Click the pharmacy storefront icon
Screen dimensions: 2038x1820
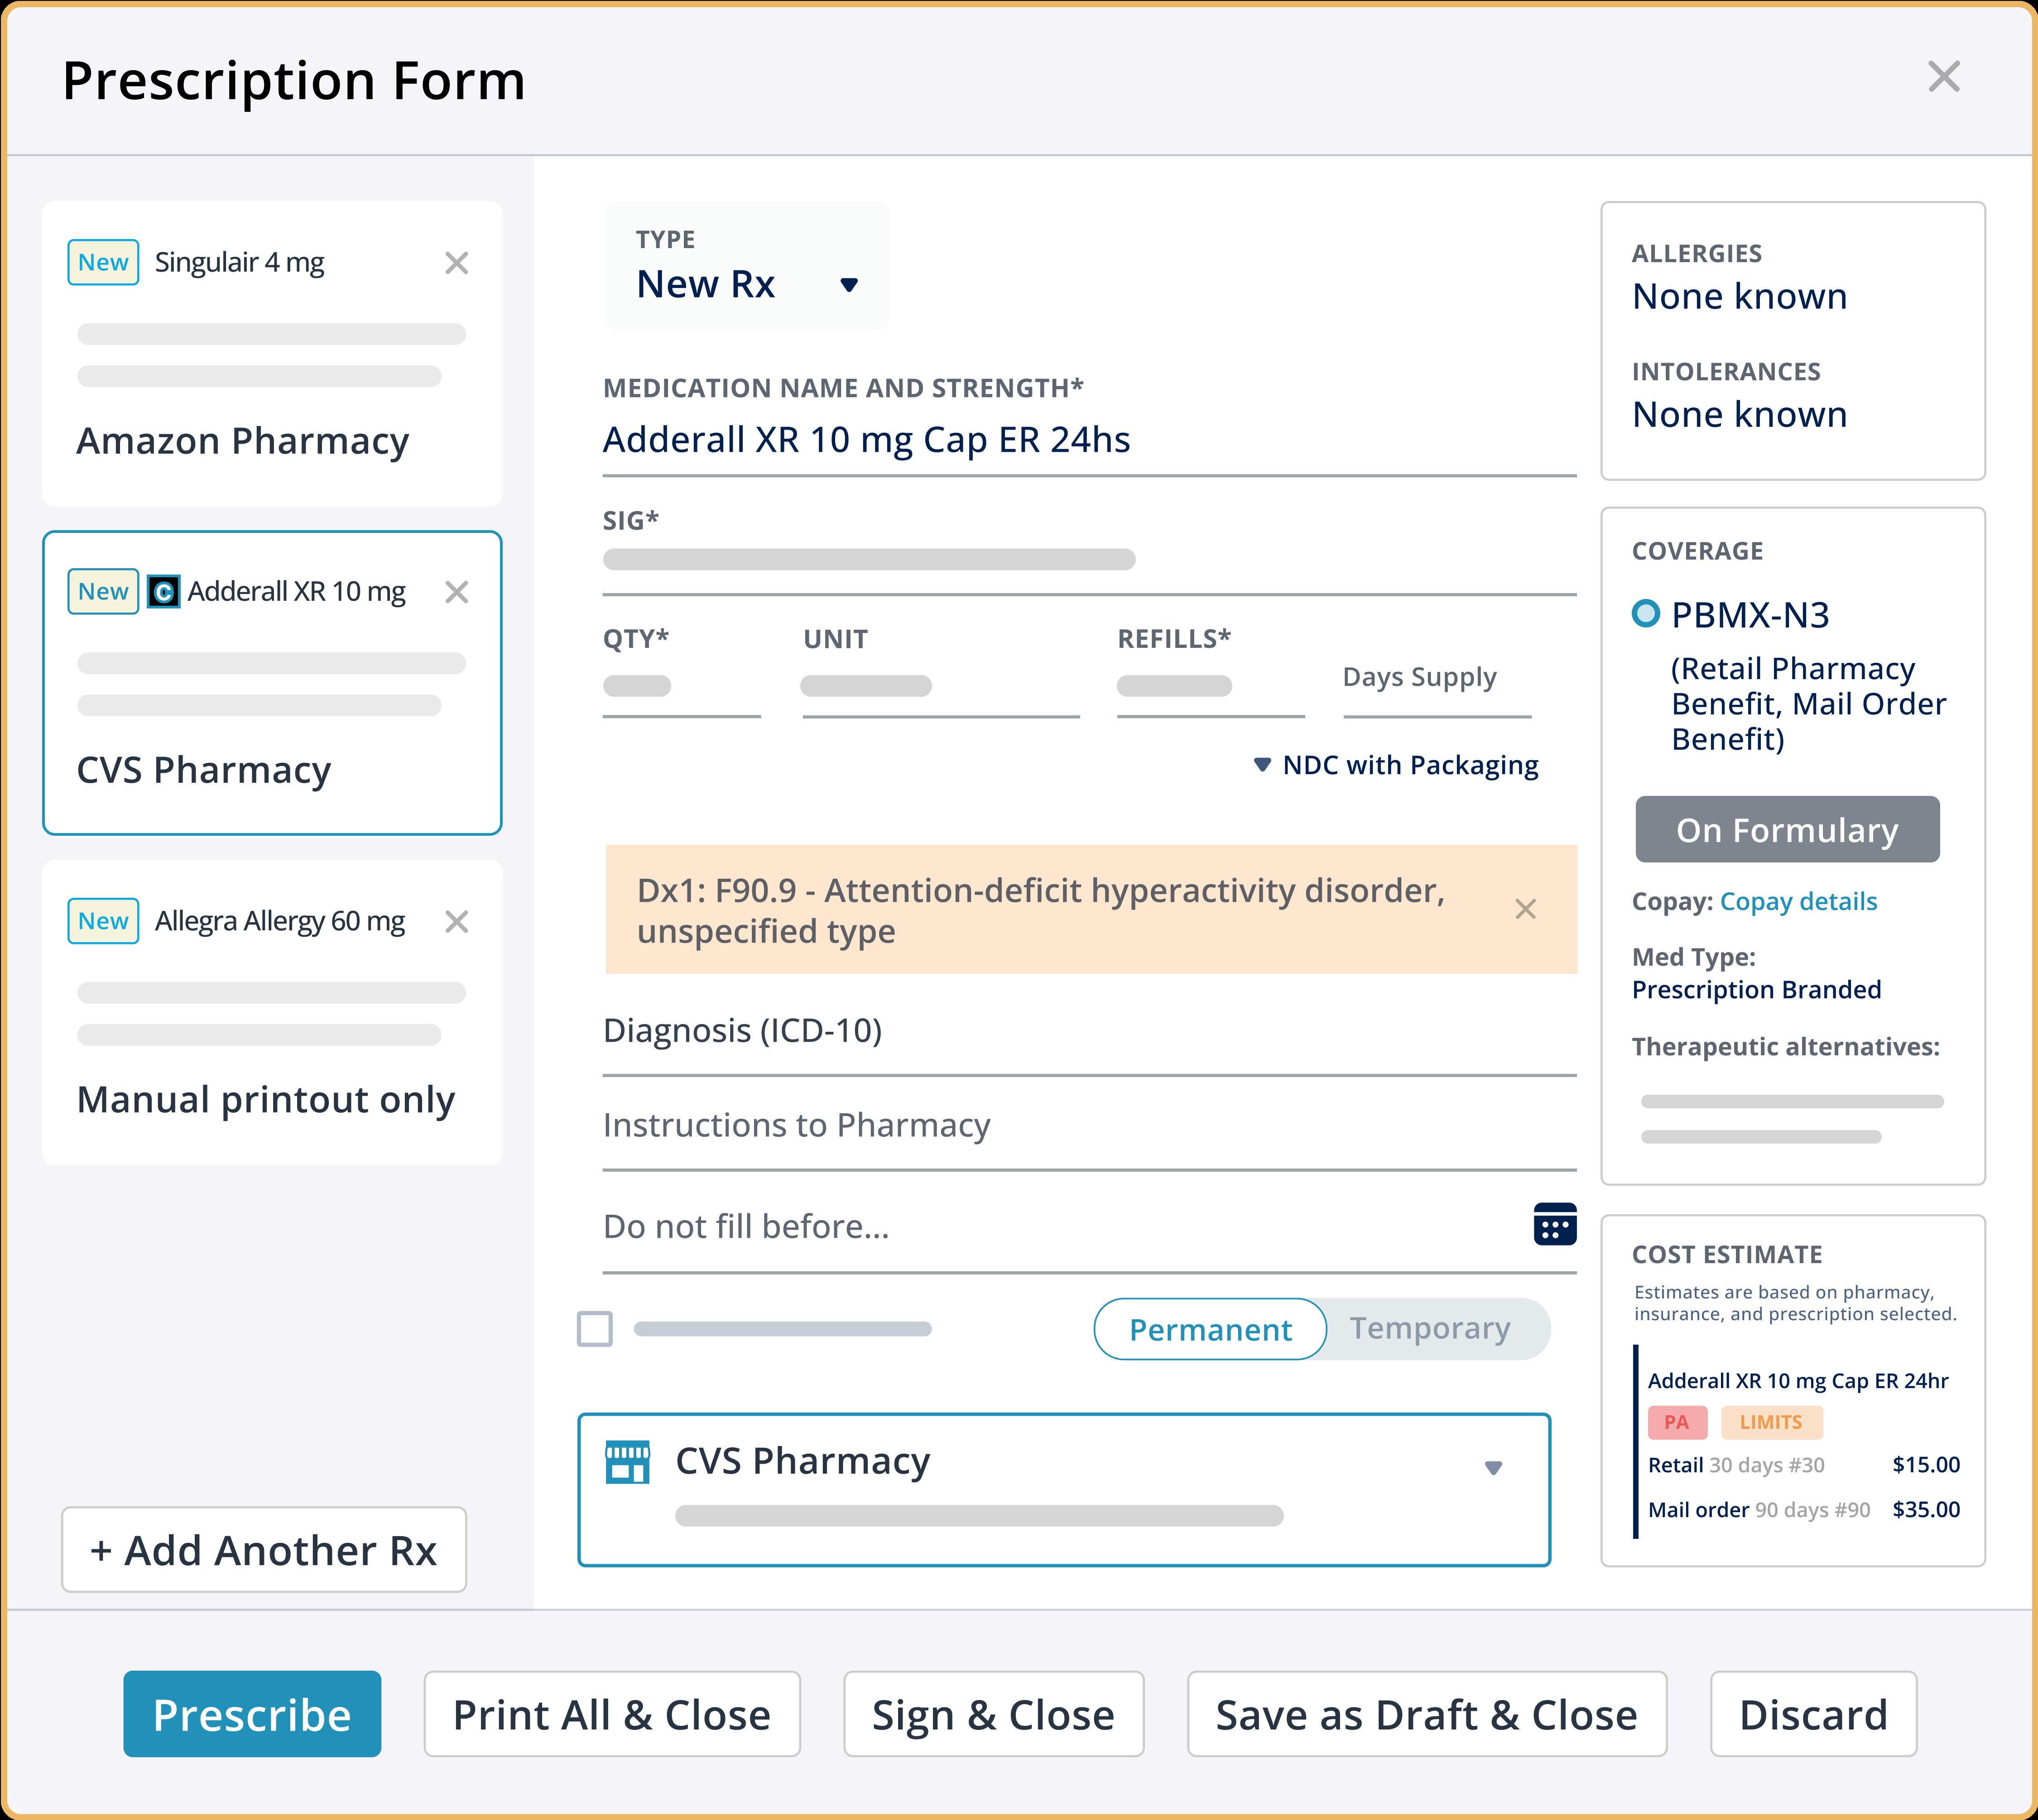point(627,1462)
